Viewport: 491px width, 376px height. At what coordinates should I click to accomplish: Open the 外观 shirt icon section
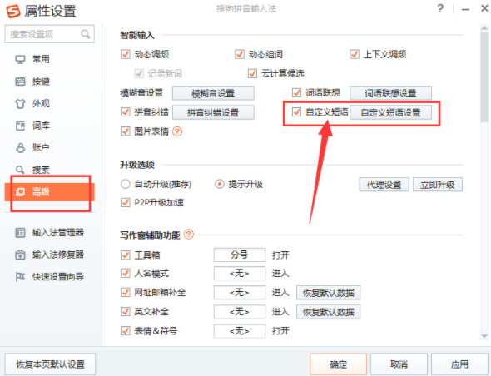tap(20, 104)
